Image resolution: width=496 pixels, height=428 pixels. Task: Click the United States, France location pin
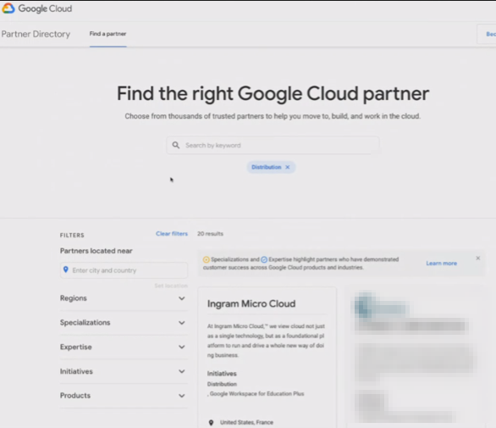212,423
